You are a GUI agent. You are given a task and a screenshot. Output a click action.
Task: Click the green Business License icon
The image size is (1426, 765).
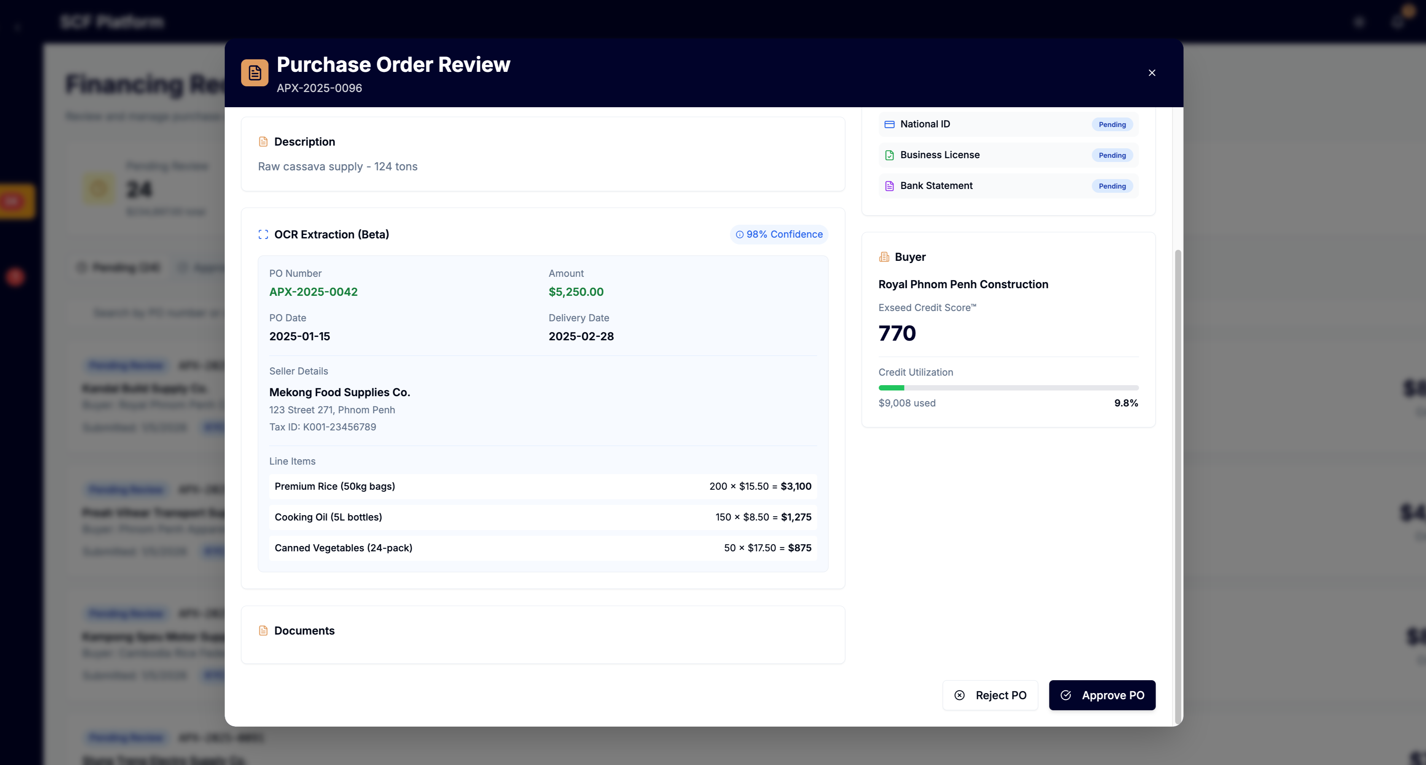click(890, 155)
